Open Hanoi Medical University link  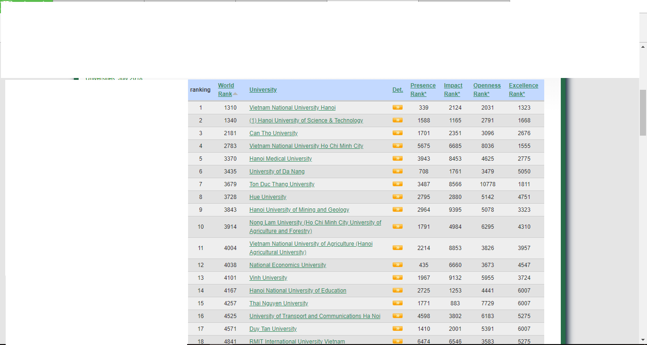click(x=280, y=159)
